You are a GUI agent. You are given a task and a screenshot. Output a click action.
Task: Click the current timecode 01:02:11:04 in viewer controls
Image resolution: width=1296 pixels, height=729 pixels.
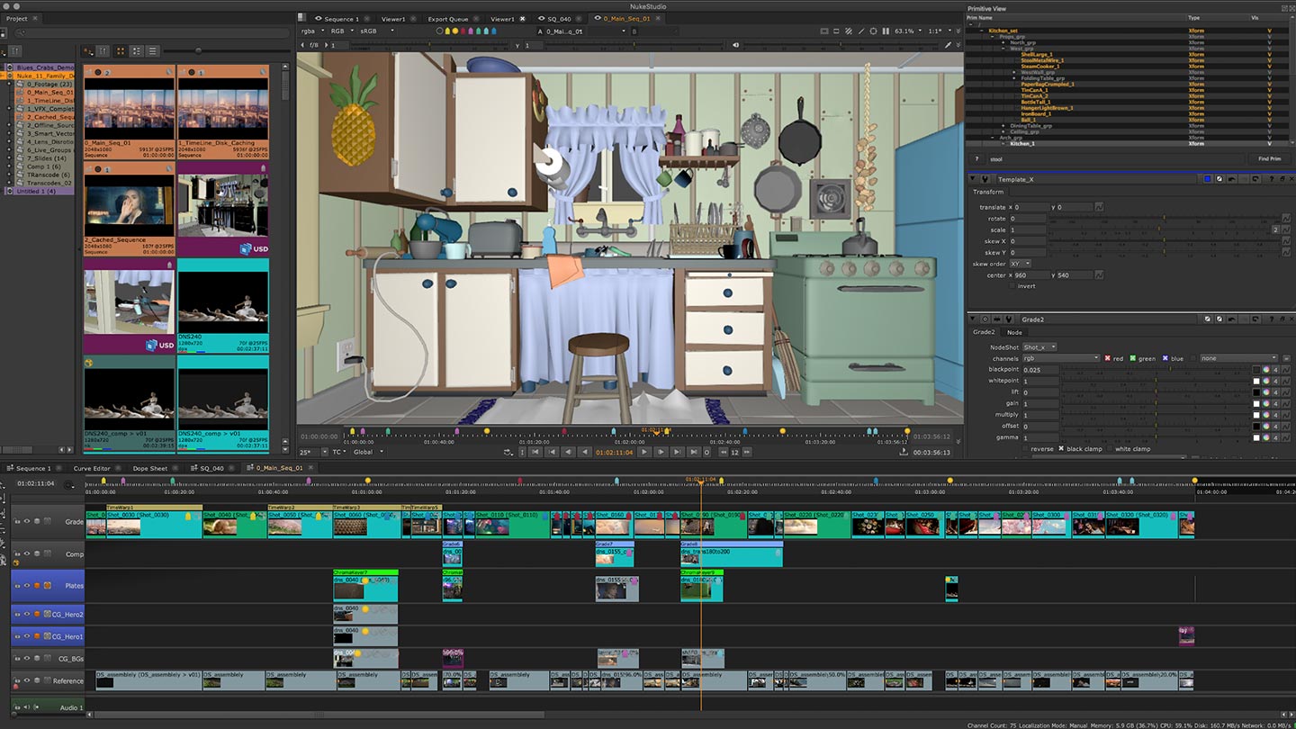tap(615, 452)
